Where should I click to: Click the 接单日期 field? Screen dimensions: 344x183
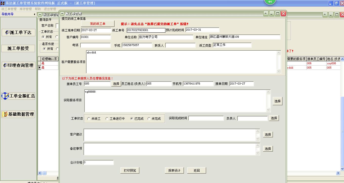coord(242,84)
